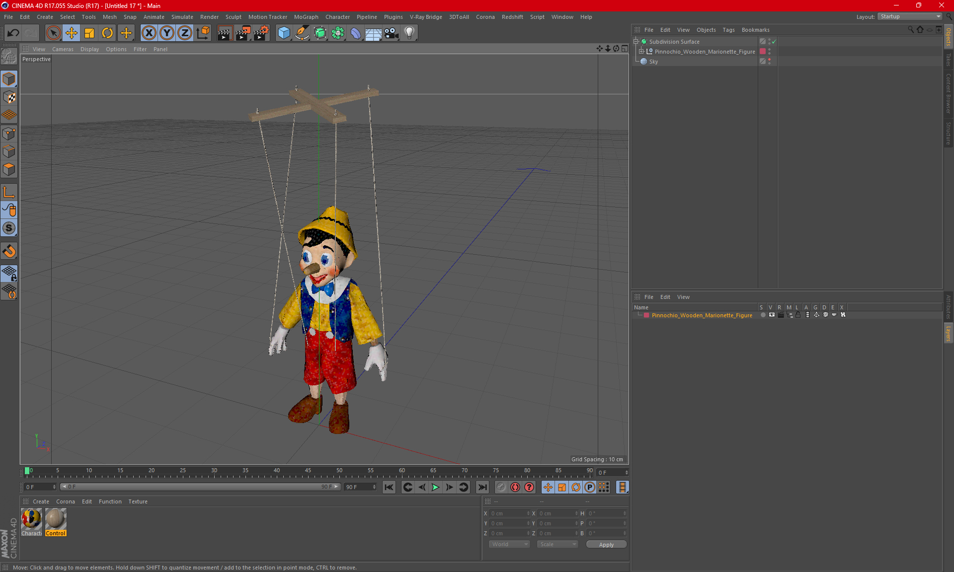Select the Charact material thumbnail
The height and width of the screenshot is (572, 954).
click(x=32, y=522)
